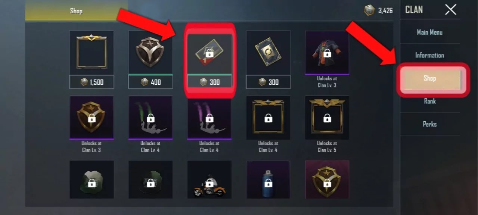The height and width of the screenshot is (215, 478).
Task: Open the Perks clan menu item
Action: [430, 124]
